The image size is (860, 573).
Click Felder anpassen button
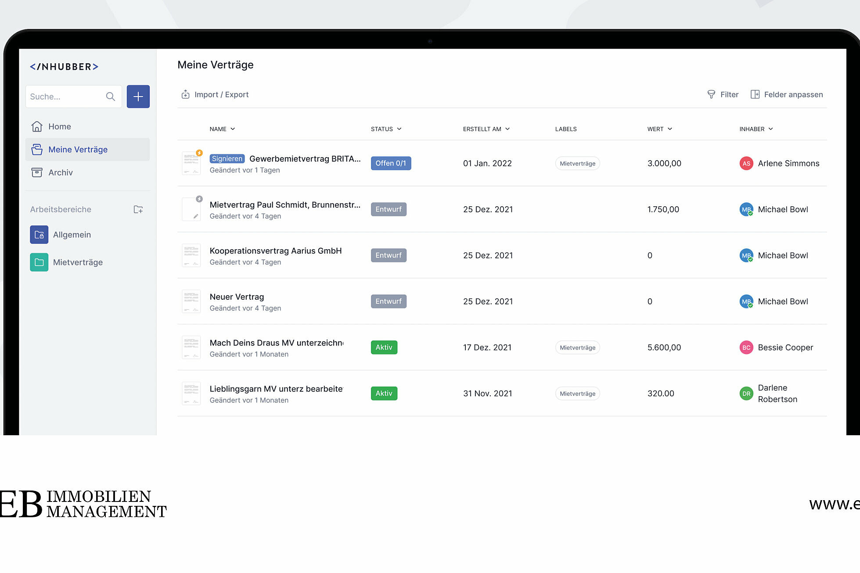pyautogui.click(x=787, y=94)
